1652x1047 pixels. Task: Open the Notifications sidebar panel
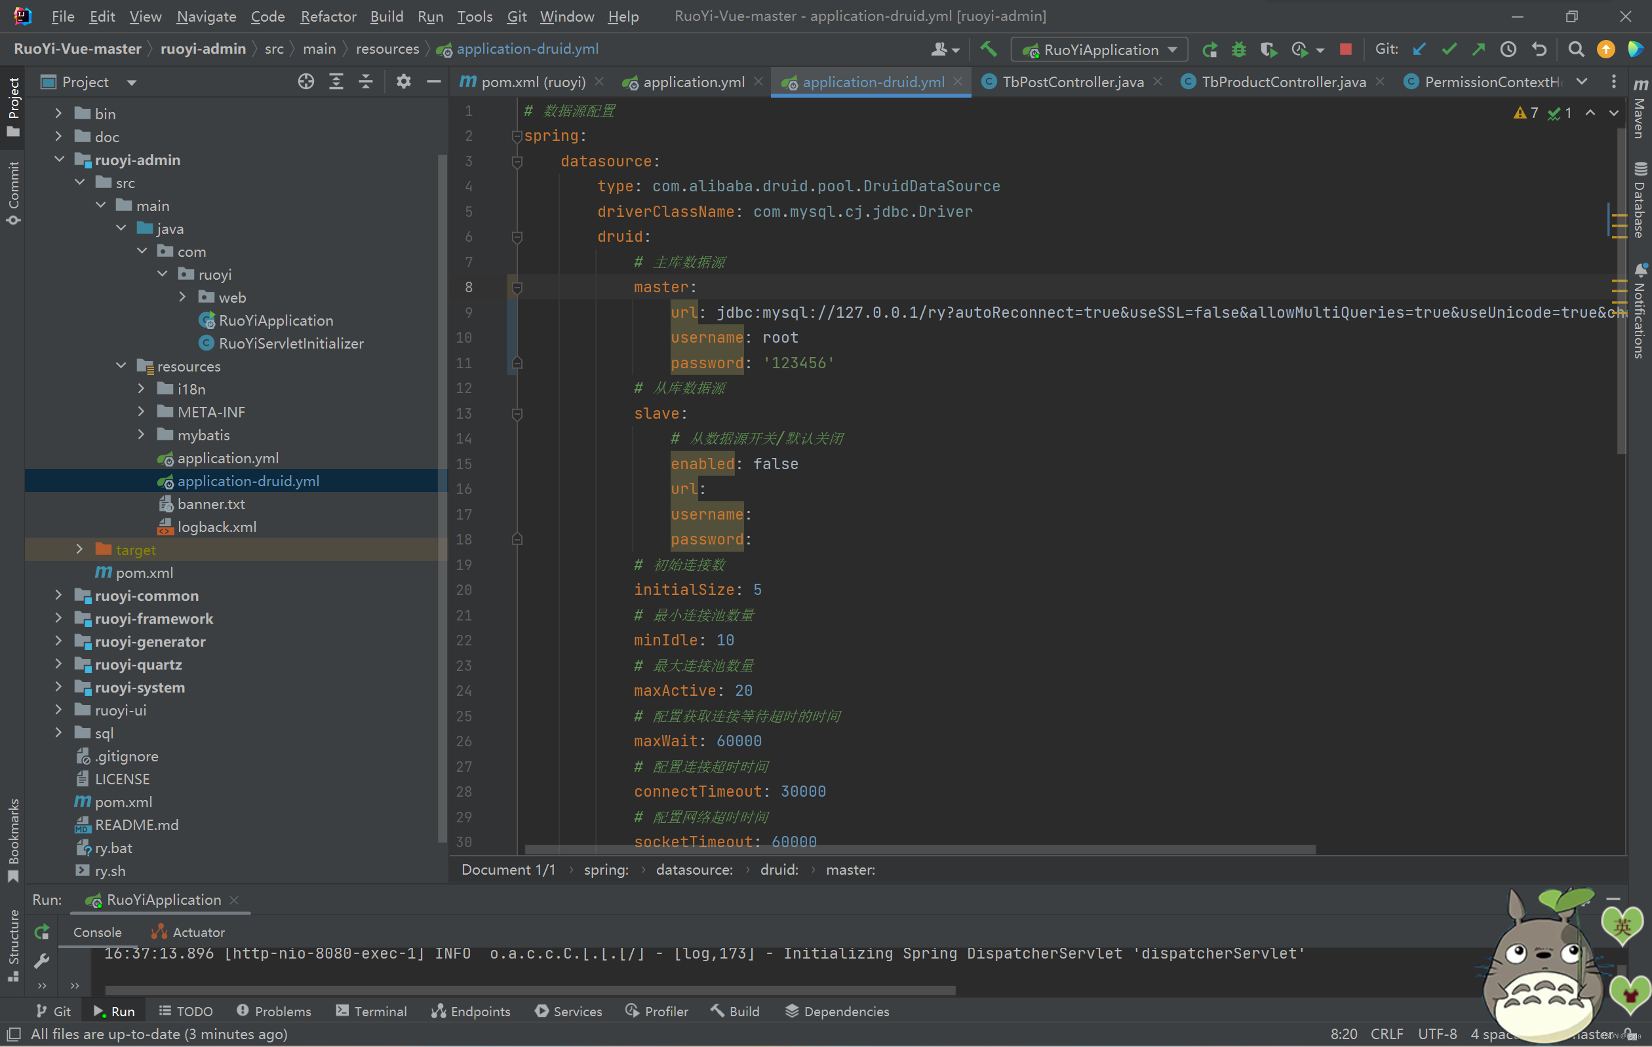point(1640,310)
